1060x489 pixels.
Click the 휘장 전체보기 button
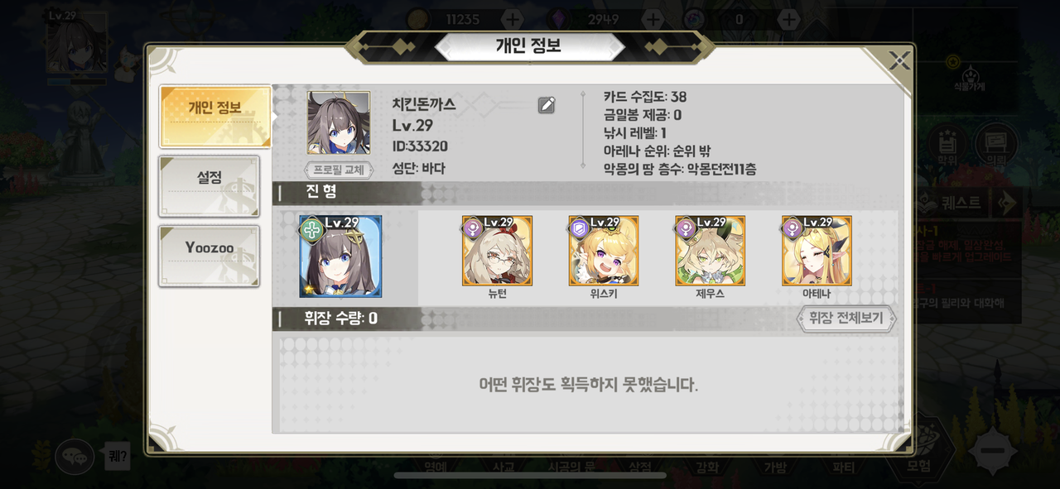pos(846,319)
